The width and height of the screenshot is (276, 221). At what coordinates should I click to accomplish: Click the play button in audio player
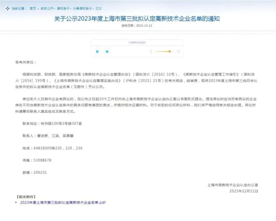tap(97, 52)
